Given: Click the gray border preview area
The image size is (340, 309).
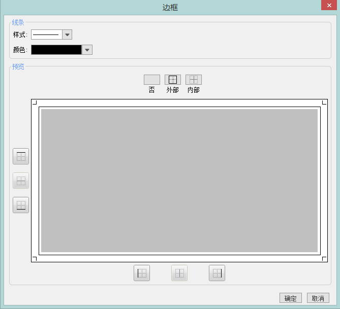Looking at the screenshot, I should click(x=179, y=181).
